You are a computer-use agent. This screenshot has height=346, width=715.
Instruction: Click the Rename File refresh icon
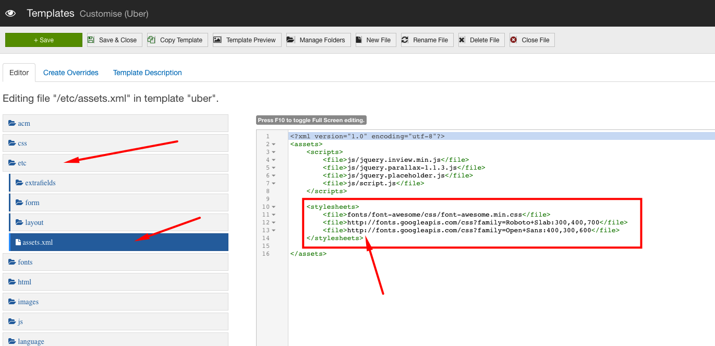pos(405,40)
